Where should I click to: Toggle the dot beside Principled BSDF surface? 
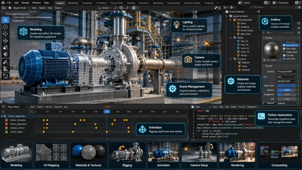298,71
